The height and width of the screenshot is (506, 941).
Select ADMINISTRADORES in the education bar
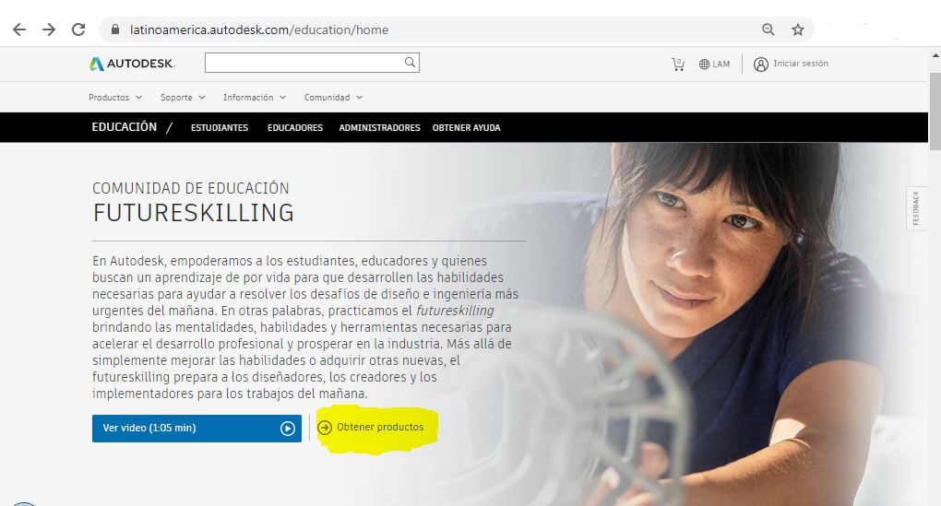pos(379,128)
